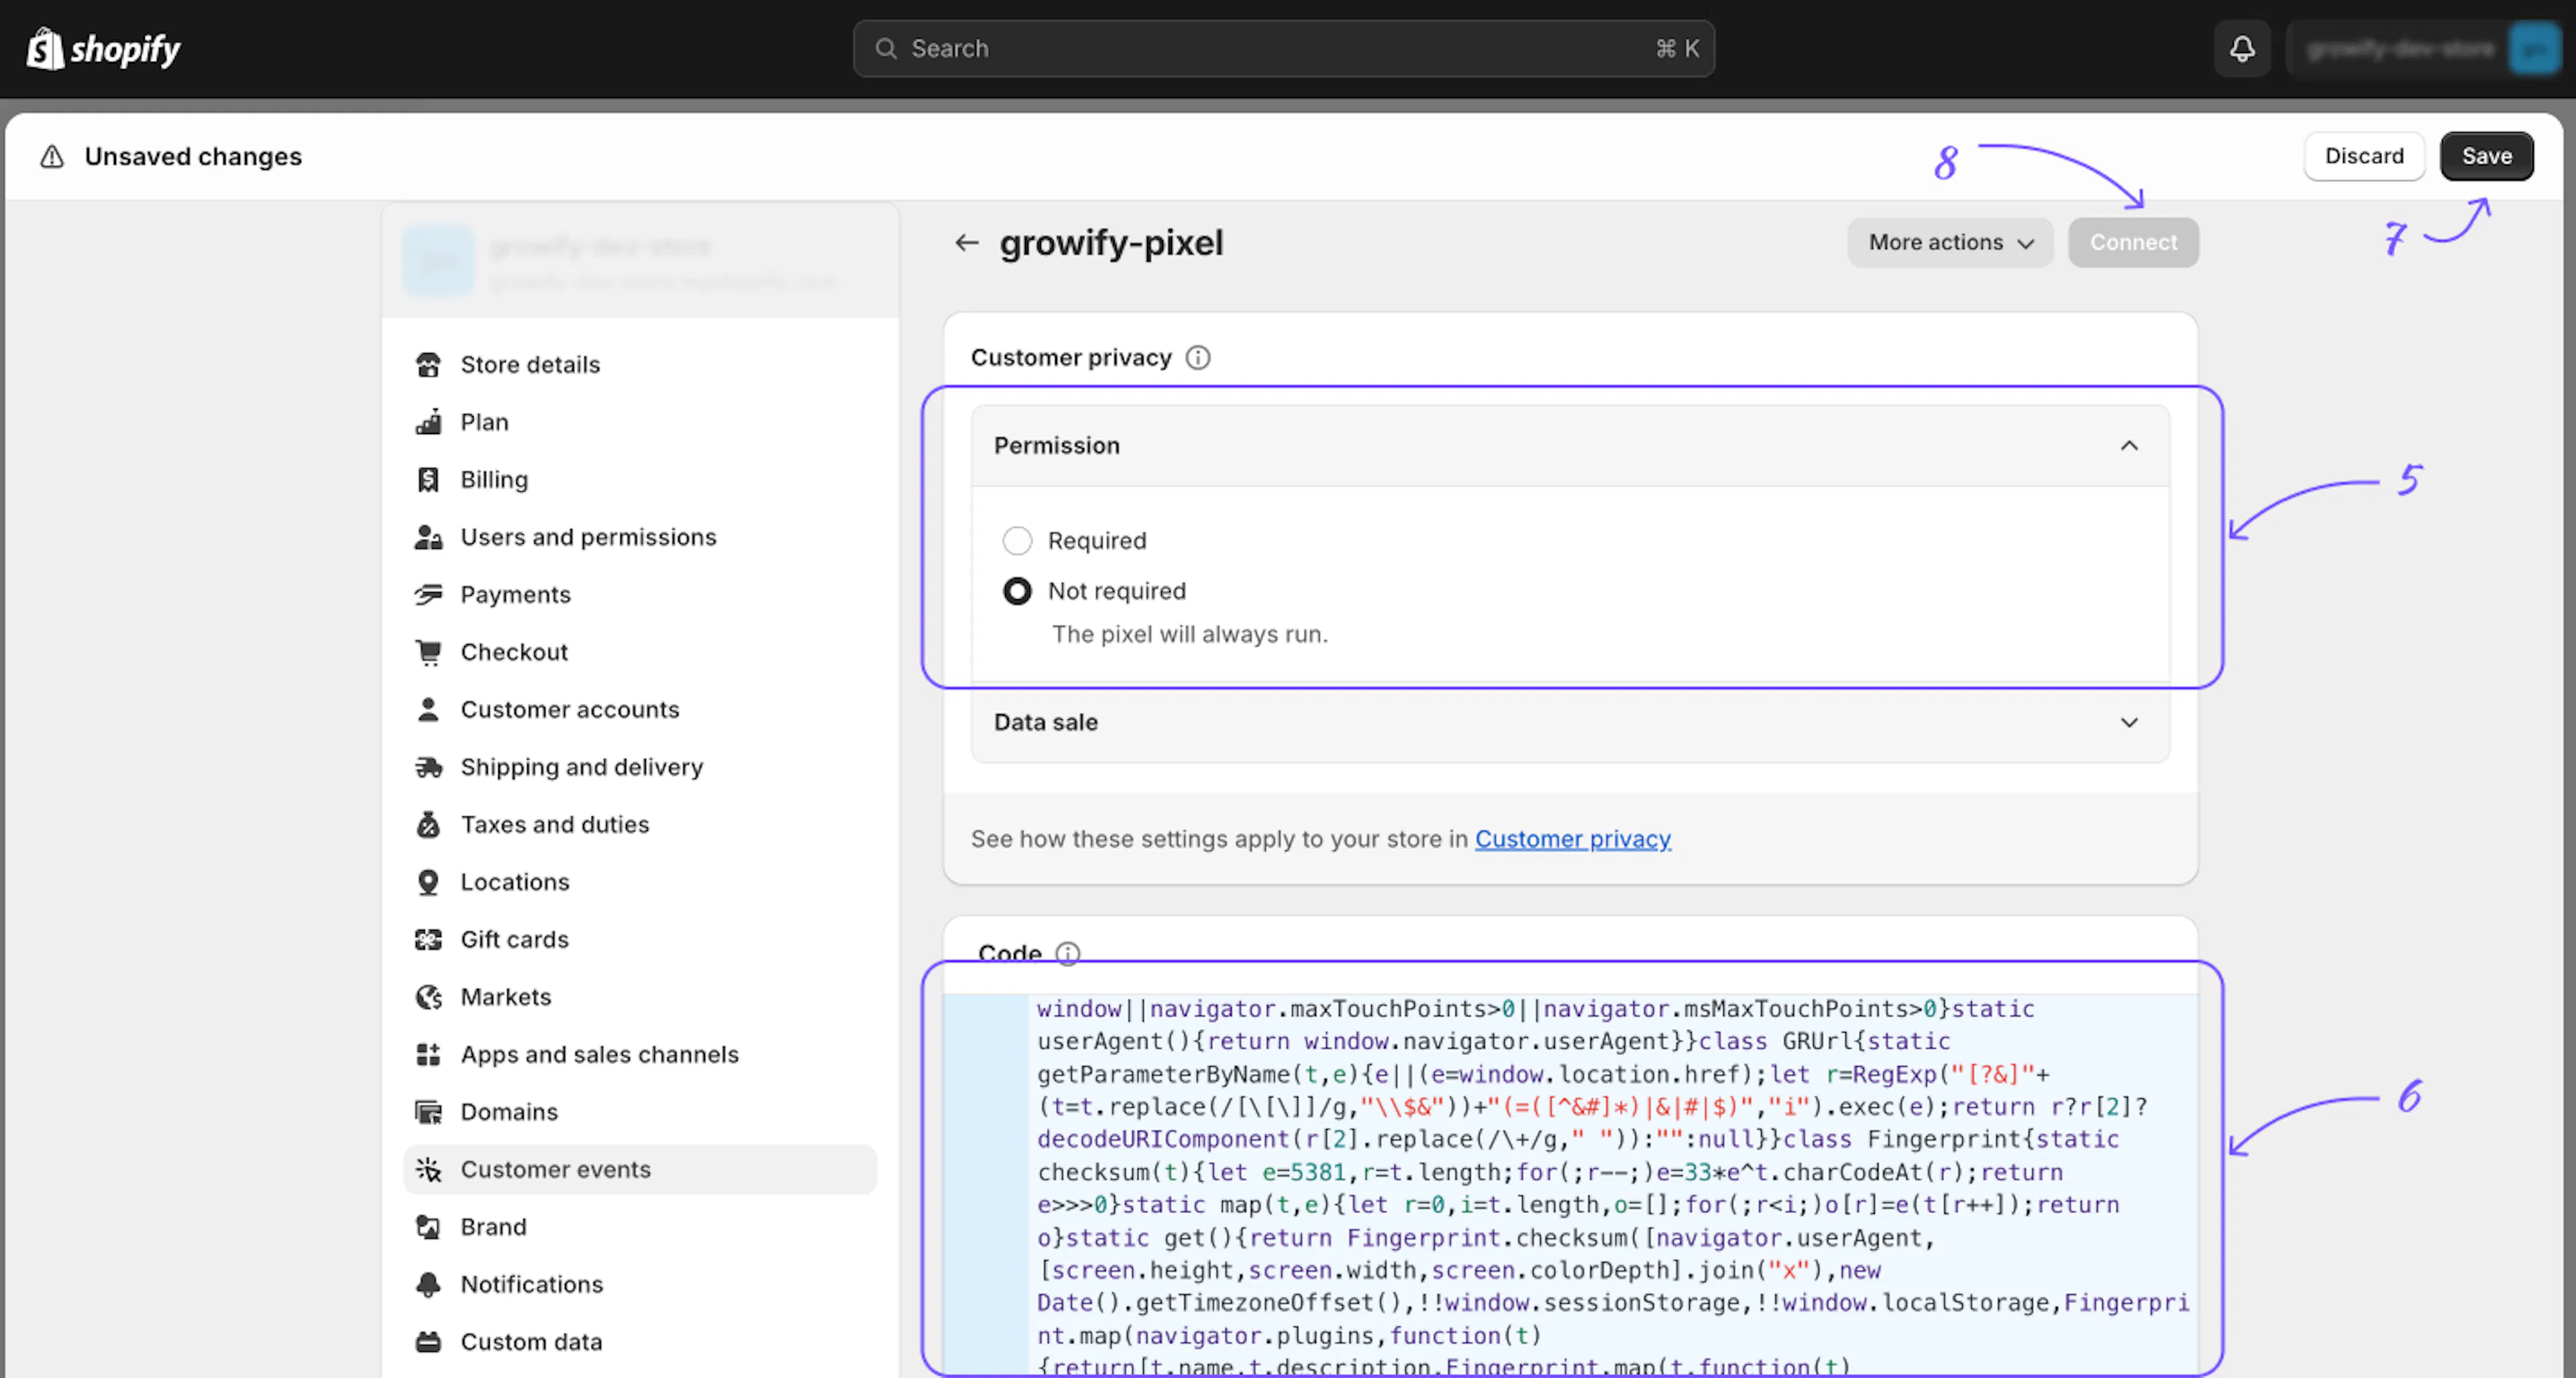Click the Shopify logo
The height and width of the screenshot is (1378, 2576).
click(103, 49)
